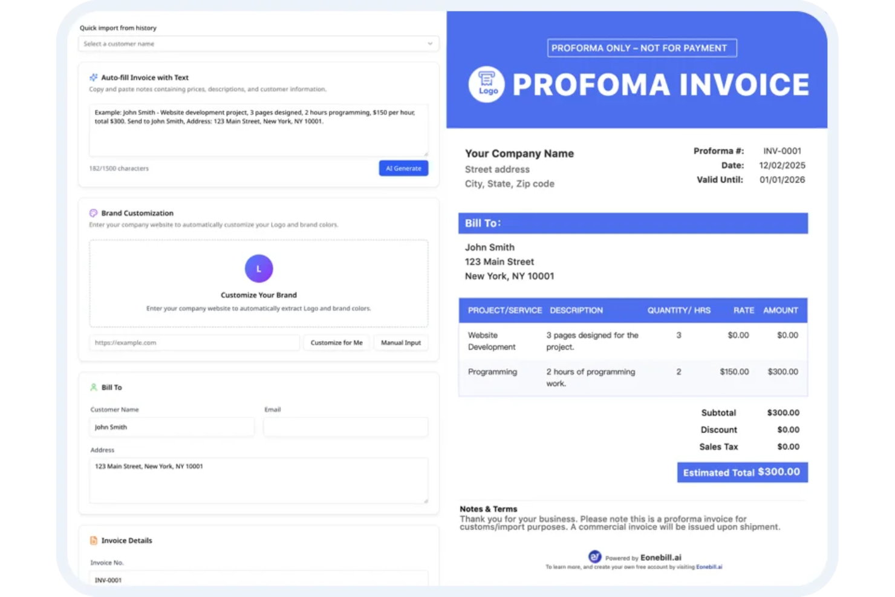Click the Logo placeholder on the invoice
Image resolution: width=895 pixels, height=597 pixels.
pos(487,84)
